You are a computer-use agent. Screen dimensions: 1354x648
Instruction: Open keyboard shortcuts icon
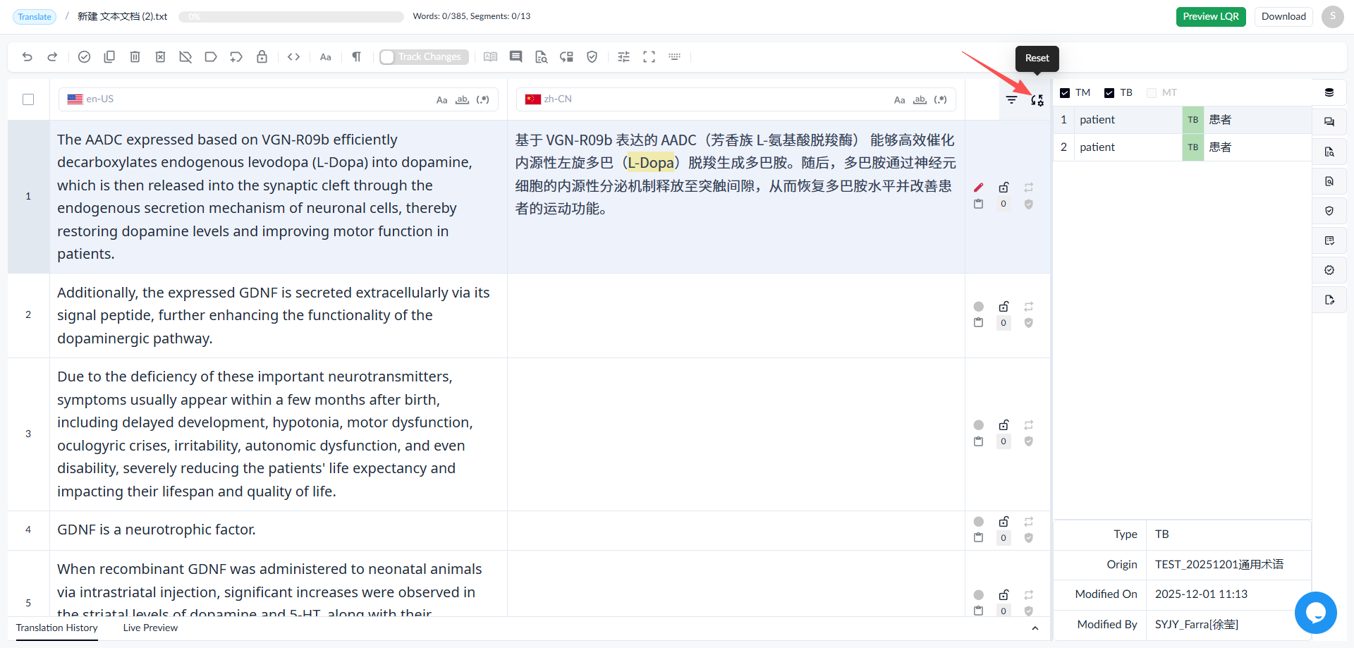click(x=675, y=57)
